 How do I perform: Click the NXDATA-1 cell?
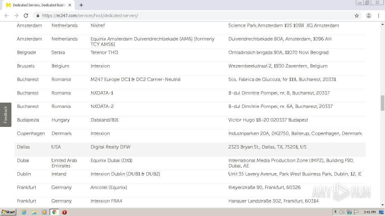coord(102,93)
